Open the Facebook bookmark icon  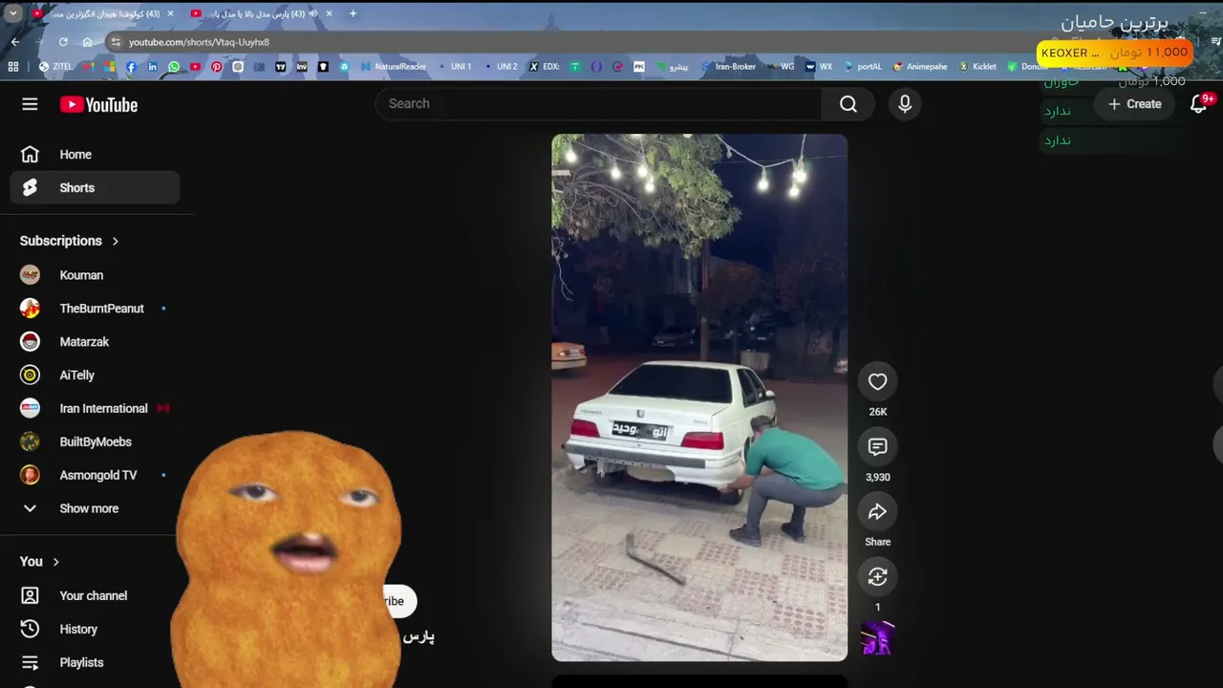point(131,67)
